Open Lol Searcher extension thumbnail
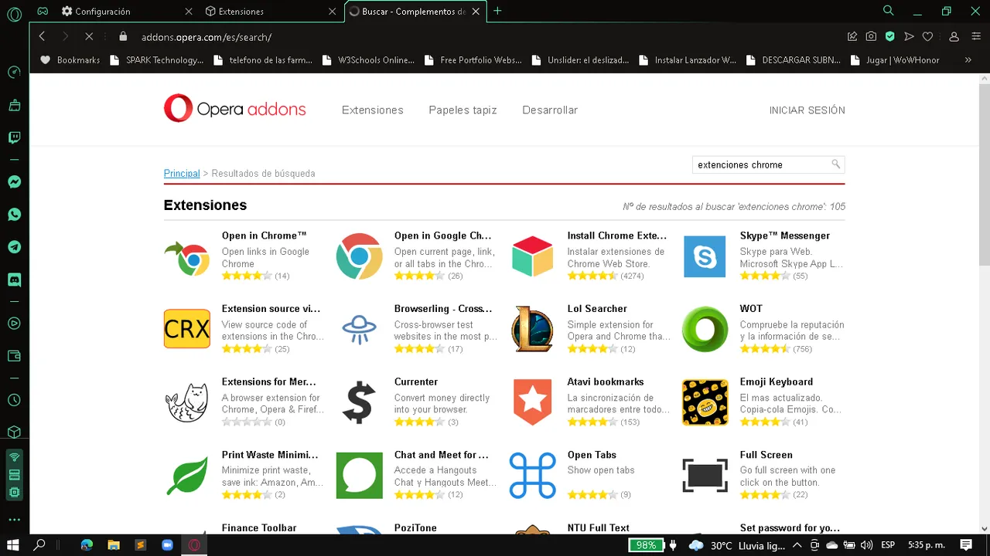The width and height of the screenshot is (990, 556). click(532, 329)
